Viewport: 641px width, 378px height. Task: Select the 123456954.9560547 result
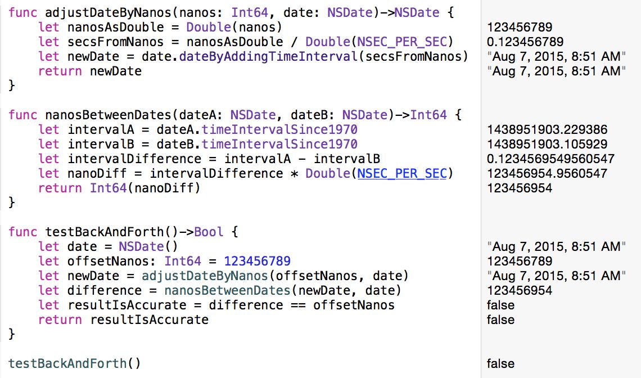547,173
